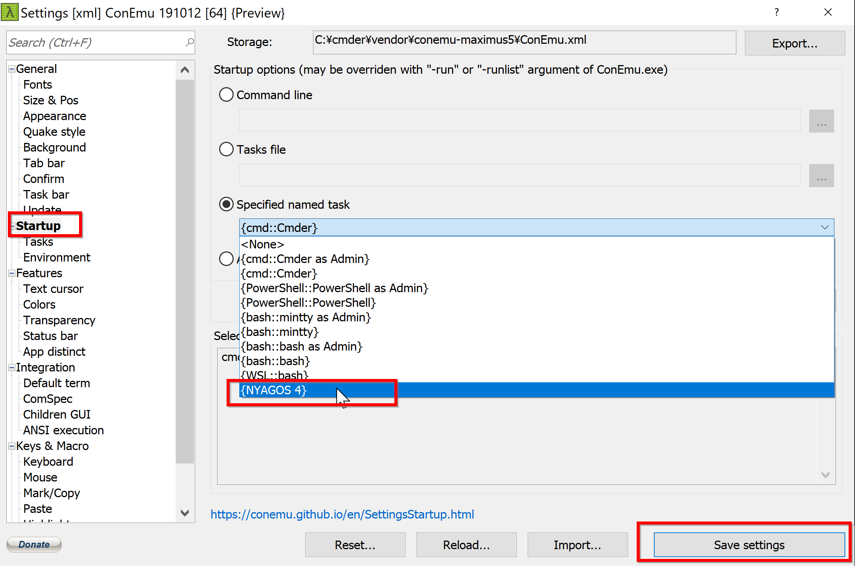Close the Settings dialog
Image resolution: width=855 pixels, height=566 pixels.
pos(828,12)
